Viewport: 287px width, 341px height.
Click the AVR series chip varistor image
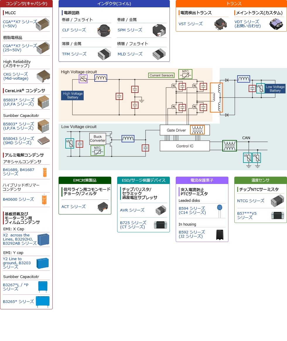click(x=161, y=210)
